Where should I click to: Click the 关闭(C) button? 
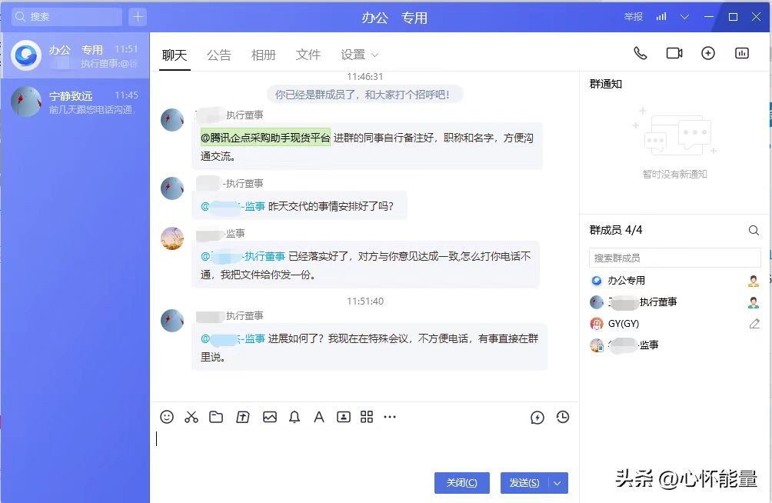pos(461,483)
